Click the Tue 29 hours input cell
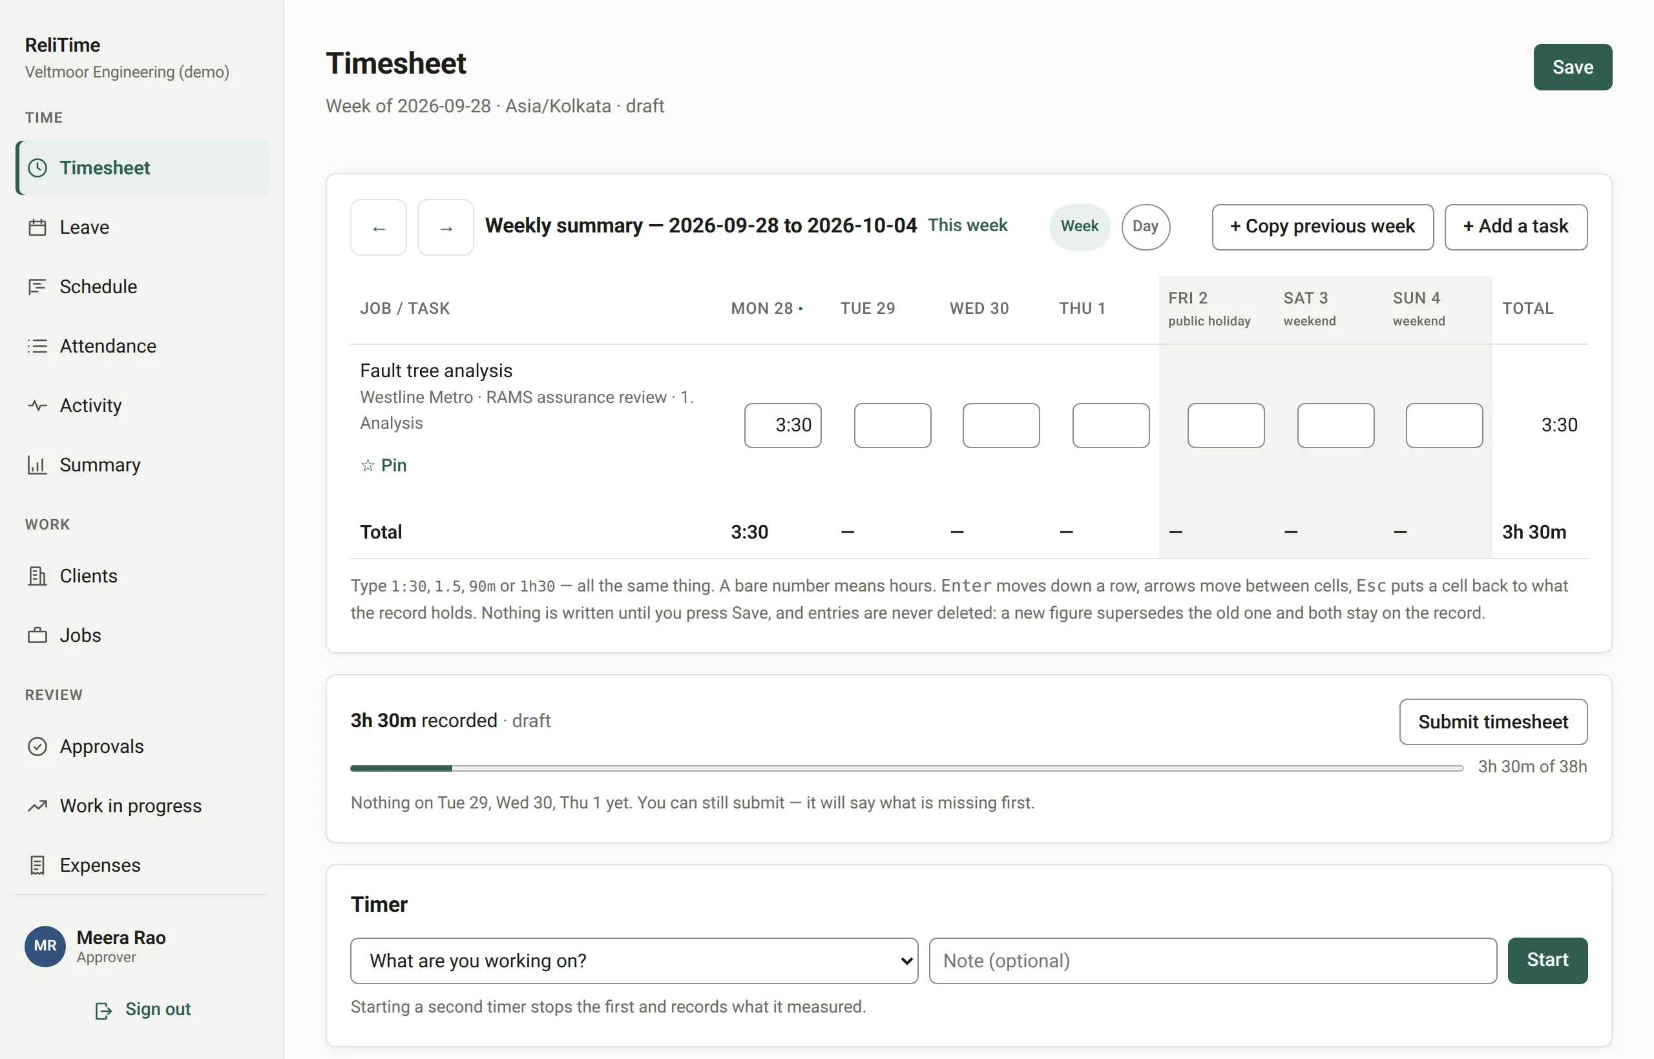Image resolution: width=1654 pixels, height=1059 pixels. pyautogui.click(x=892, y=426)
